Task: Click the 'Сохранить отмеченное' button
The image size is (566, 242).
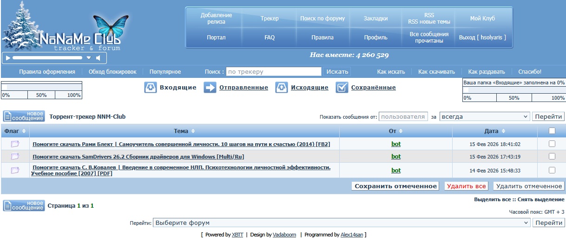Action: pyautogui.click(x=395, y=186)
